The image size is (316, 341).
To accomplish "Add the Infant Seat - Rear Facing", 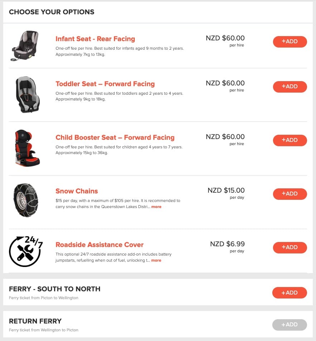I will (x=289, y=41).
